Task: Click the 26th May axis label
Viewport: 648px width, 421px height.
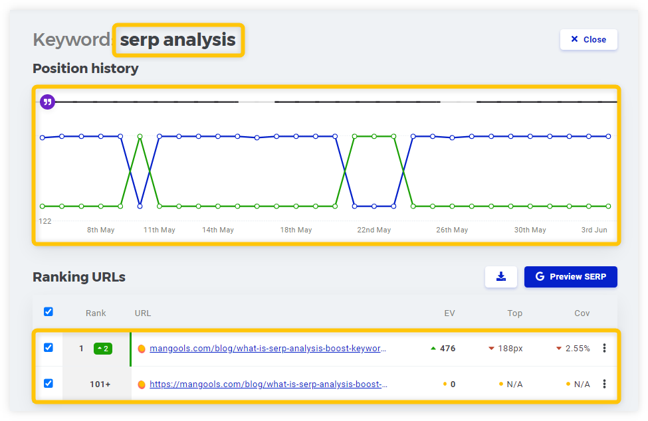Action: (452, 230)
